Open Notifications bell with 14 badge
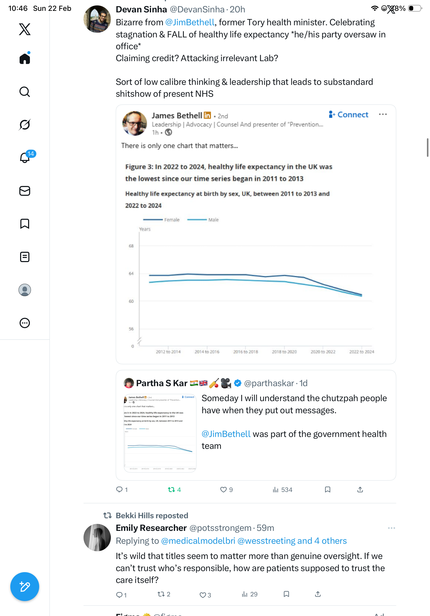The height and width of the screenshot is (616, 430). pyautogui.click(x=25, y=157)
